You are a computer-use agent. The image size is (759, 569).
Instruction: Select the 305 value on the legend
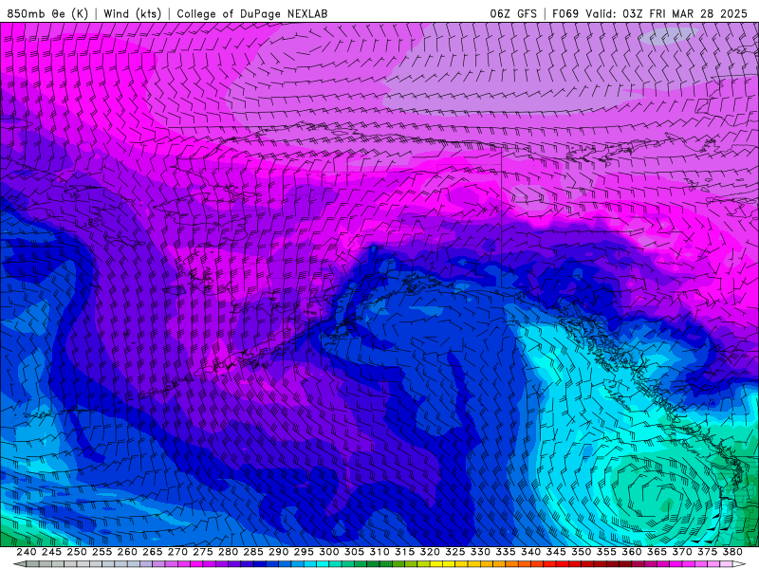point(354,552)
